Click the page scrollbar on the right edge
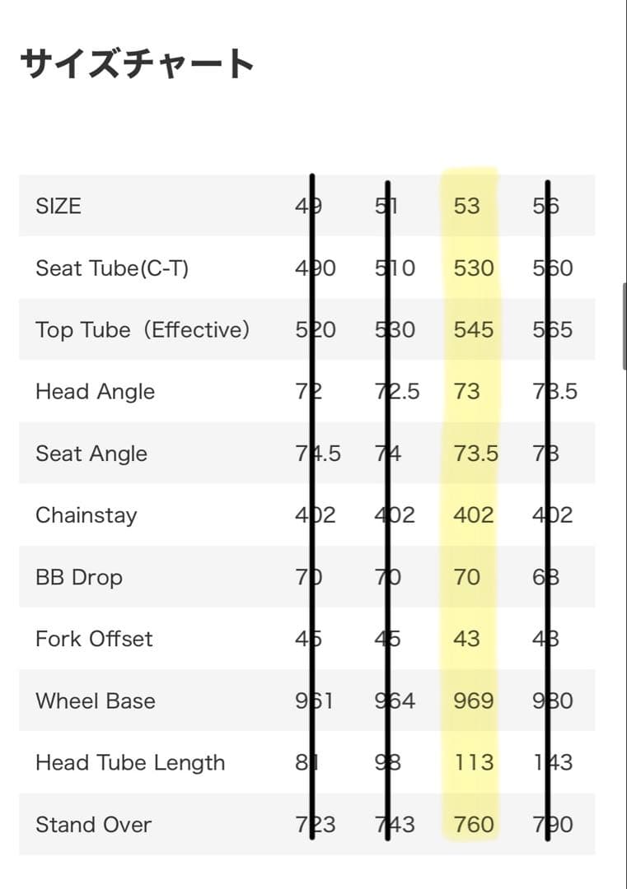 point(625,325)
